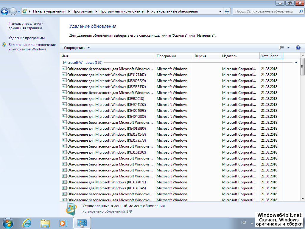The height and width of the screenshot is (229, 305).
Task: Click the refresh button beside address bar
Action: click(227, 11)
